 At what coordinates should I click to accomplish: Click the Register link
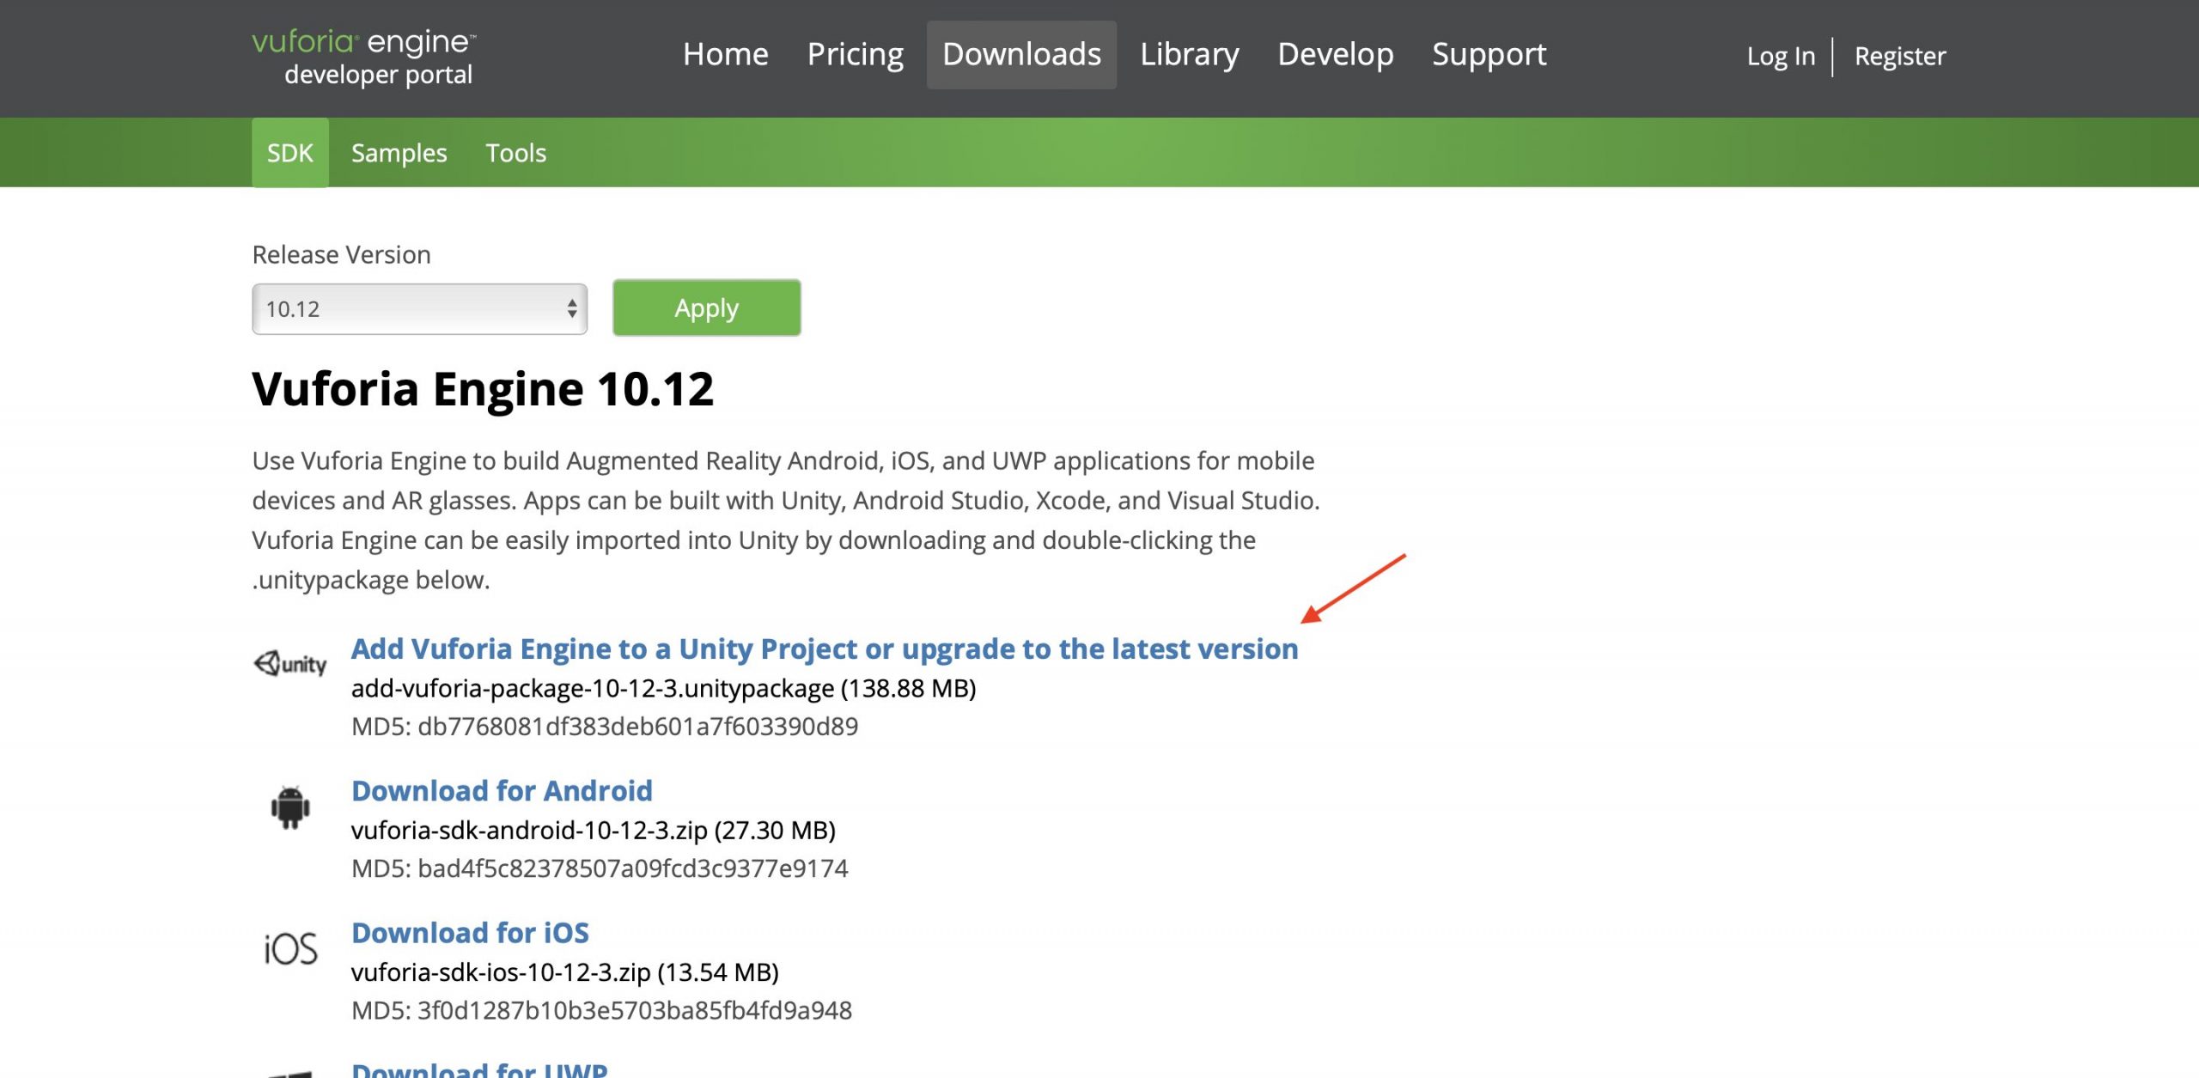pyautogui.click(x=1899, y=56)
